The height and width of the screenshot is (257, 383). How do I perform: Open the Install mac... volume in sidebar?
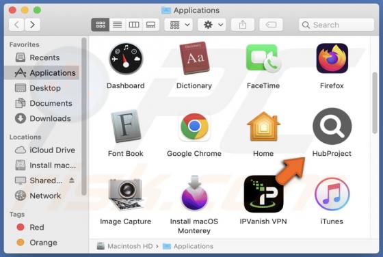pyautogui.click(x=42, y=165)
